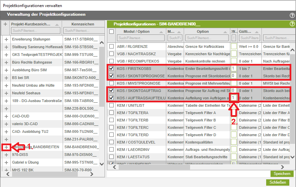Sort the Modul / Option column
Image resolution: width=296 pixels, height=187 pixels.
(161, 32)
